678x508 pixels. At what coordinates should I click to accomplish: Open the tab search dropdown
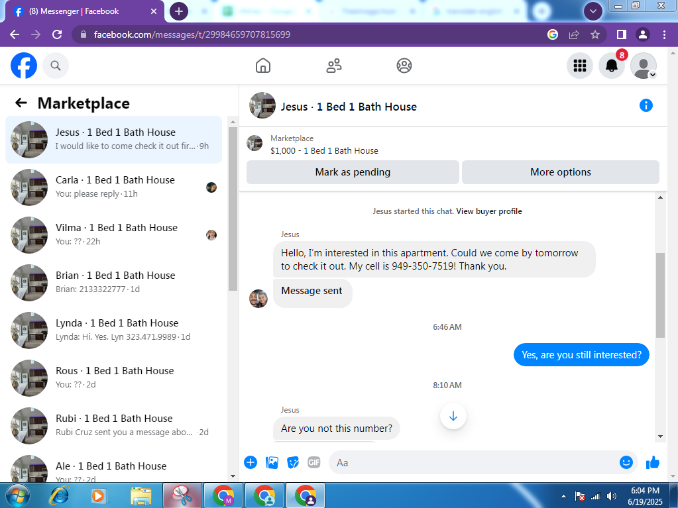593,11
